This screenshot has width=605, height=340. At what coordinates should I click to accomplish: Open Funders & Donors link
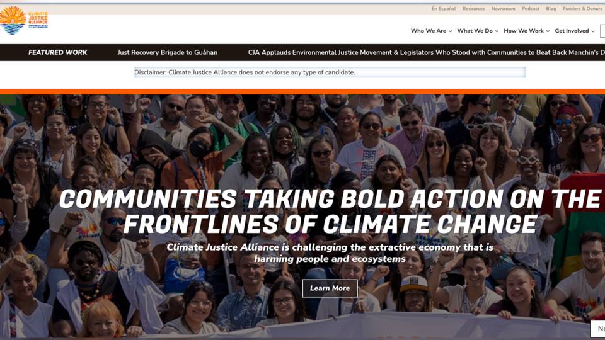(x=584, y=8)
